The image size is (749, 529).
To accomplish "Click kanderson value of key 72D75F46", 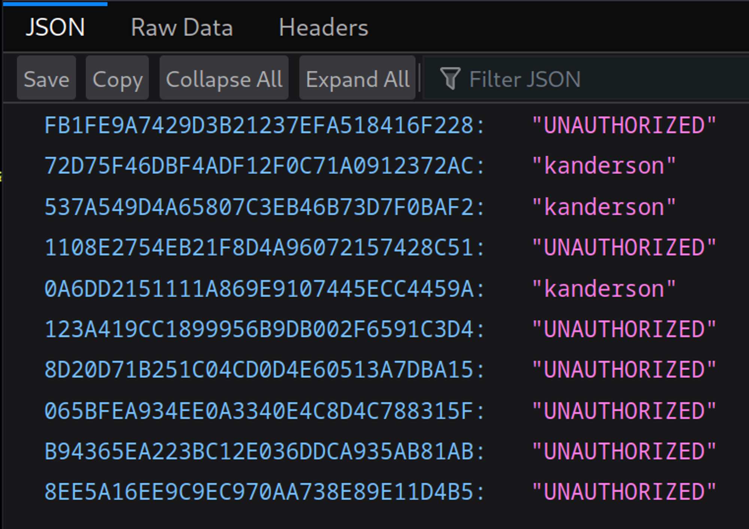I will 604,166.
